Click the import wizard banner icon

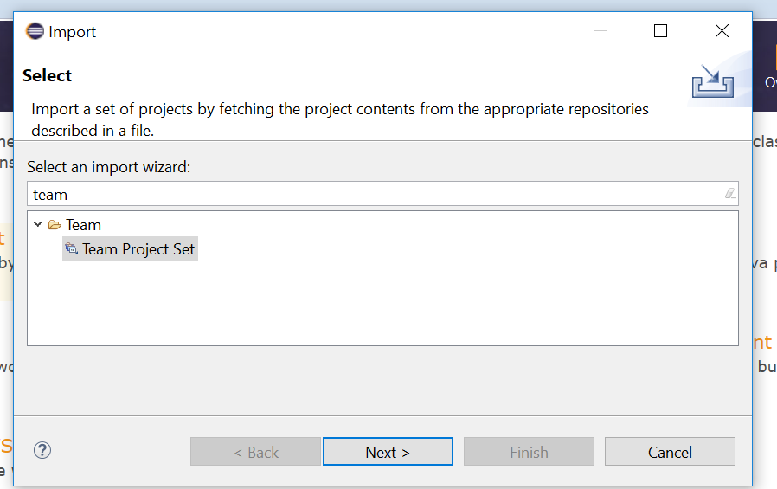tap(712, 80)
